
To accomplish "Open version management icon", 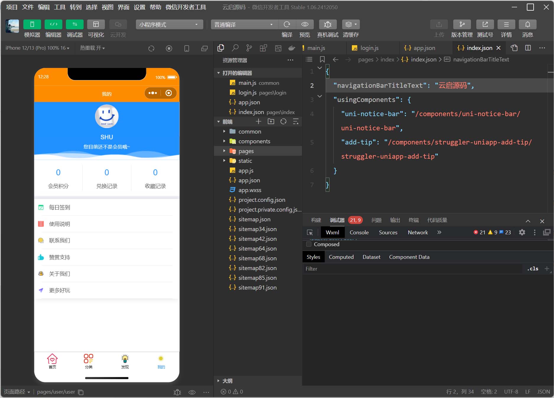I will [x=462, y=25].
